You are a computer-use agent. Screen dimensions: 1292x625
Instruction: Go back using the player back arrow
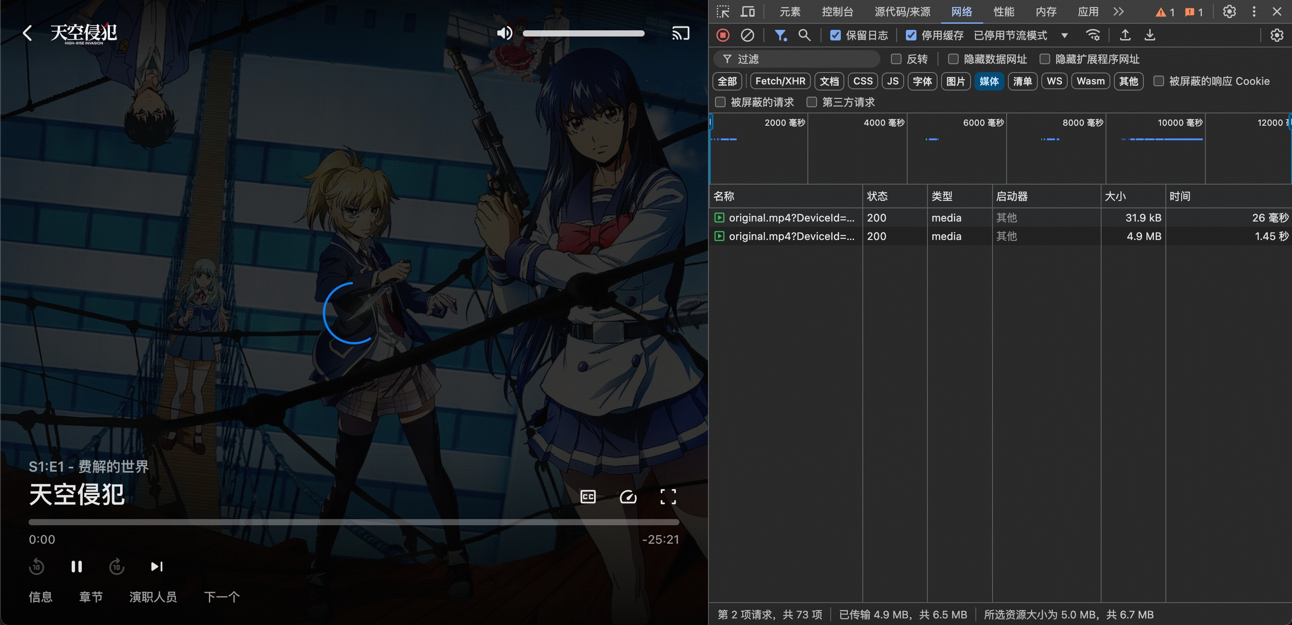tap(28, 33)
